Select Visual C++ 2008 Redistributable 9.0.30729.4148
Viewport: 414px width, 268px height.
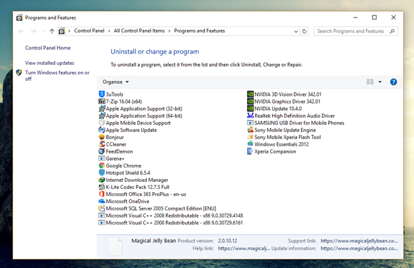pyautogui.click(x=171, y=216)
